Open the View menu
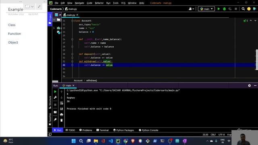Screen dimensions: 258x145 pyautogui.click(x=70, y=3)
